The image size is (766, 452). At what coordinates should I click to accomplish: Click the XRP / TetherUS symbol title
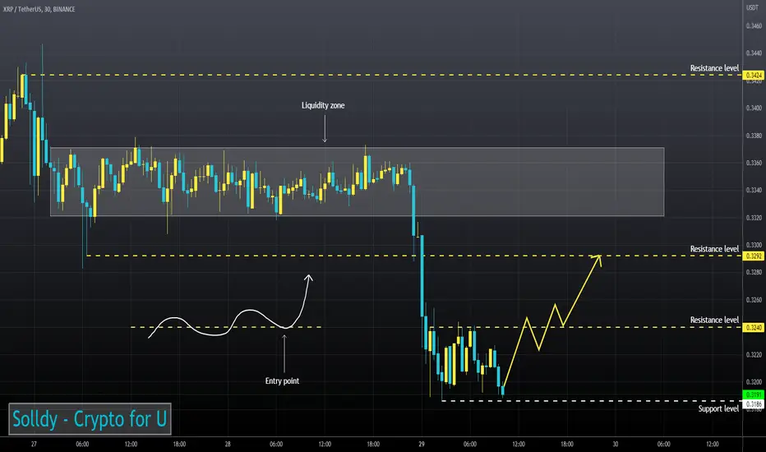(x=39, y=9)
